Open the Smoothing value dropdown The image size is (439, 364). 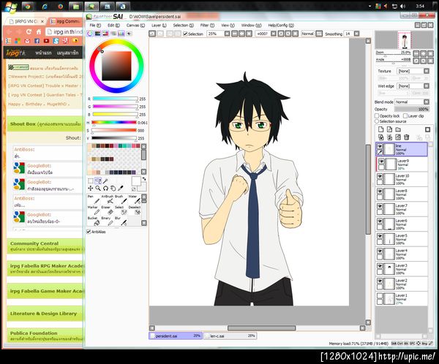[356, 34]
